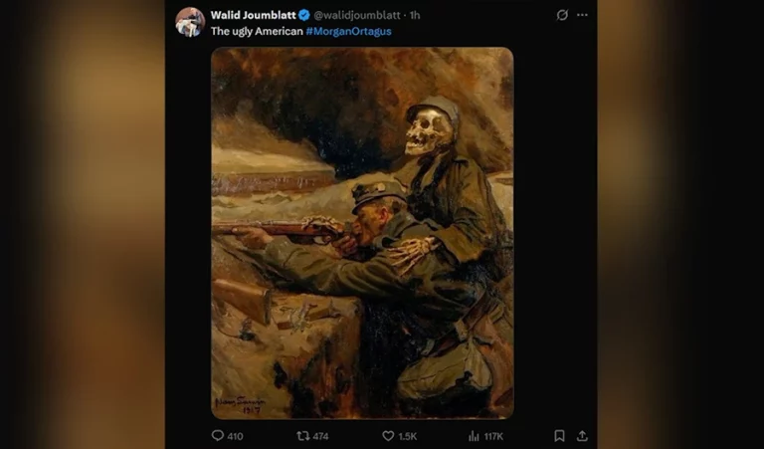Click the reply speech bubble icon
This screenshot has width=764, height=449.
click(x=218, y=435)
